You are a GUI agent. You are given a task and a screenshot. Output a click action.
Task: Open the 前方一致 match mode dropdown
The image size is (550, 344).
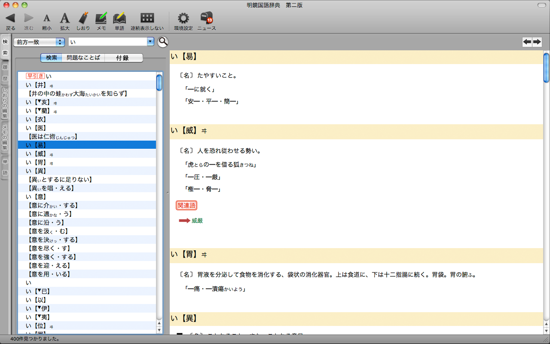click(39, 42)
